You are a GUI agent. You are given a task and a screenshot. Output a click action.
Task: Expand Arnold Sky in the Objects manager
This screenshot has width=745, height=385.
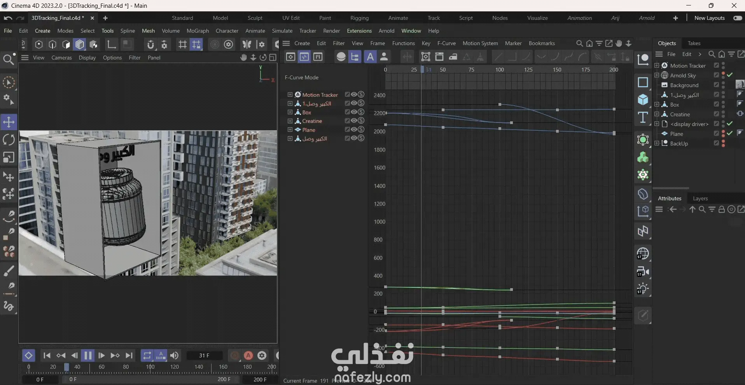[657, 75]
